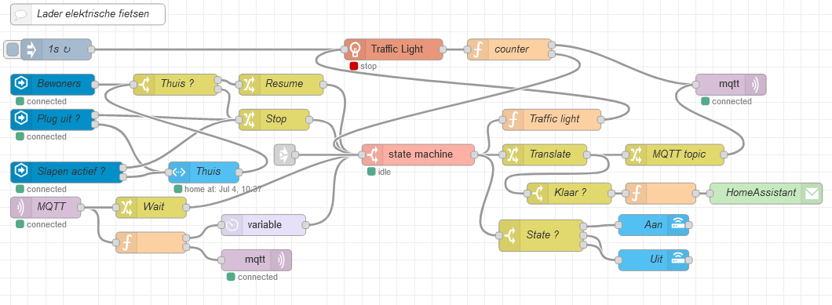
Task: Click the HomeAssistant envelope icon
Action: 812,194
